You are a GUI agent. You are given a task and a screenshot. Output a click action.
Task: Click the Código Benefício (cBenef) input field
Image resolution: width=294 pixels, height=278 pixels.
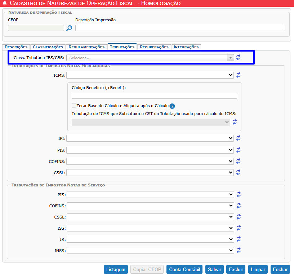pyautogui.click(x=154, y=96)
